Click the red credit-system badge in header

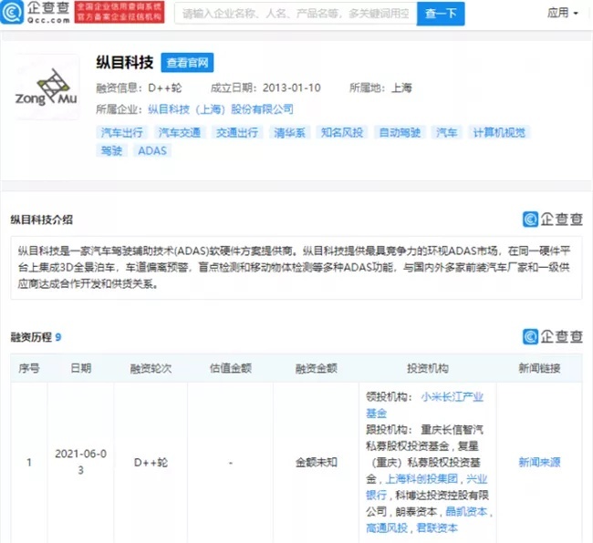[120, 12]
